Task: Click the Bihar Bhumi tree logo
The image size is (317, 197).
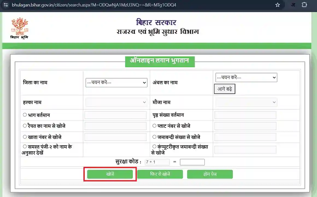Action: click(x=19, y=28)
